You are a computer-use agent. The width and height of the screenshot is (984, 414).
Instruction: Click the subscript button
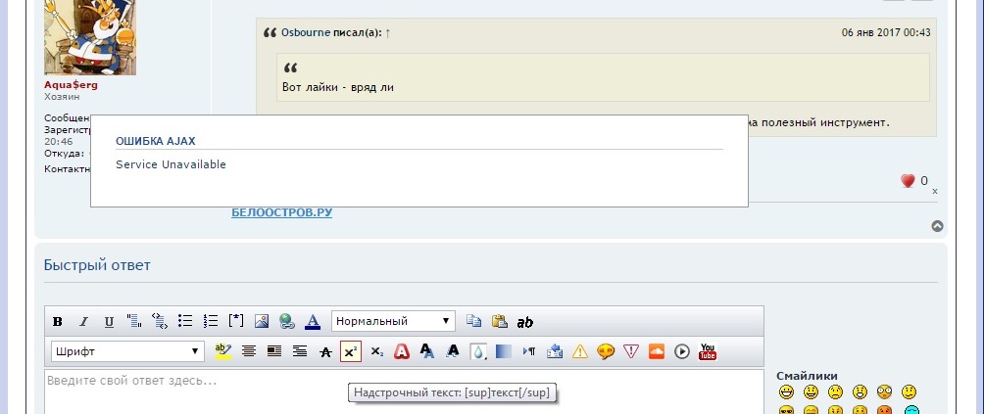pyautogui.click(x=376, y=351)
